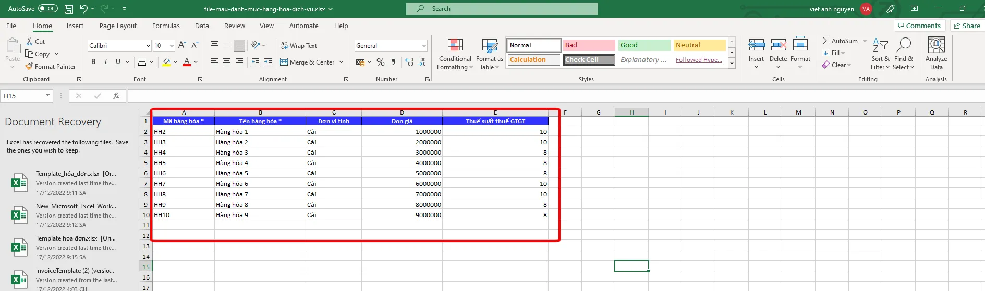Click the Decrease Indent icon
985x291 pixels.
pyautogui.click(x=256, y=62)
